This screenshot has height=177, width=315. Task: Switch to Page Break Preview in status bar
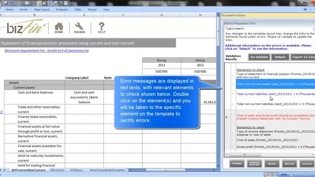277,175
